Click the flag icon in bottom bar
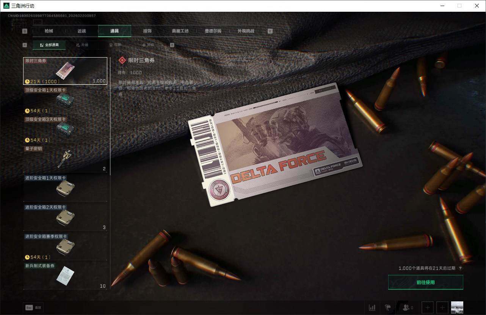This screenshot has width=486, height=315. [388, 307]
